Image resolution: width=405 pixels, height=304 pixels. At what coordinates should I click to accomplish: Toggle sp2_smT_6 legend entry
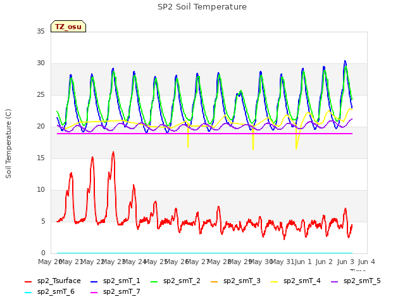[49, 292]
